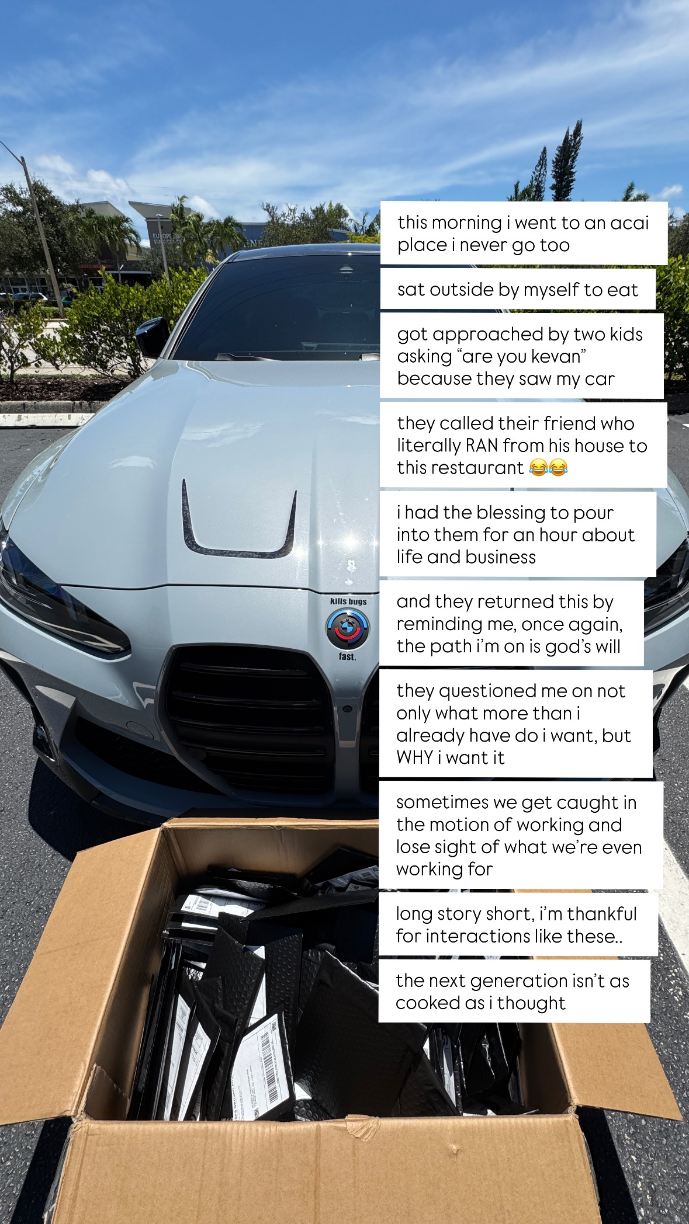689x1224 pixels.
Task: Tap the caption ending 'WHY i want it'
Action: point(516,724)
